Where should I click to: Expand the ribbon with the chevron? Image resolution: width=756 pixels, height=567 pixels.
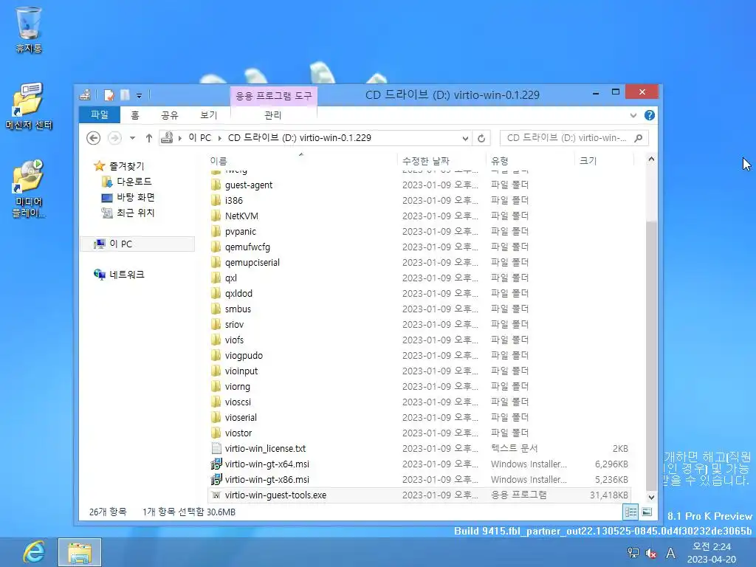633,115
